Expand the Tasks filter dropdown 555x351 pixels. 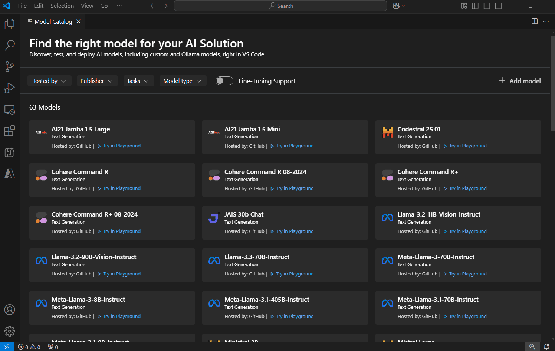138,81
